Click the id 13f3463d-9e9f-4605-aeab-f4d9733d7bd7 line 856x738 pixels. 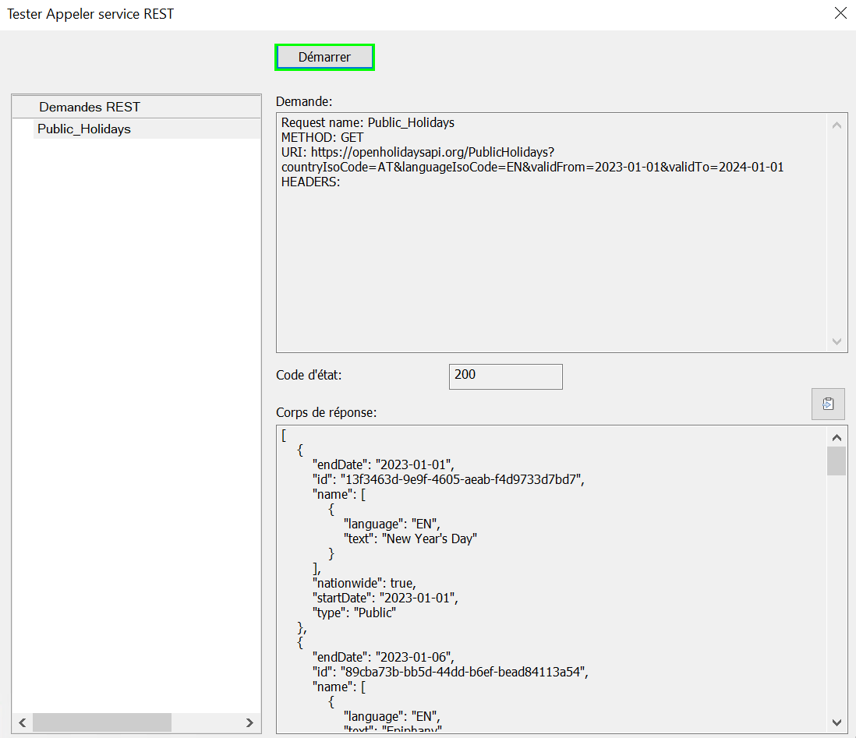448,479
